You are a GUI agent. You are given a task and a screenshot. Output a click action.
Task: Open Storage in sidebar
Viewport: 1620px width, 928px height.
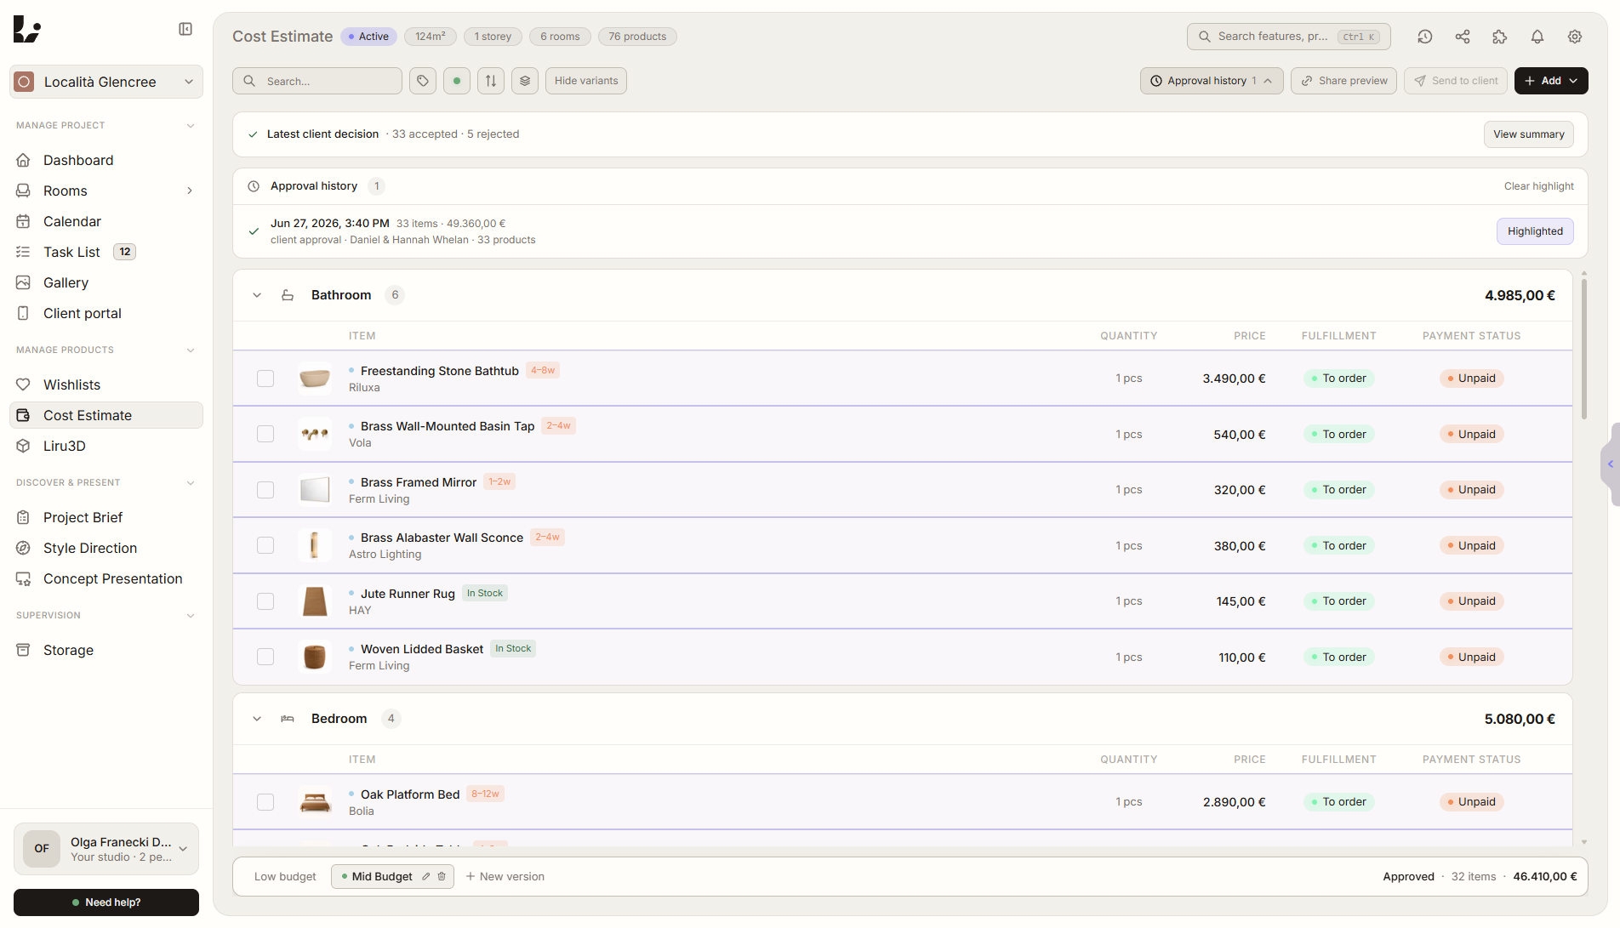pos(106,650)
